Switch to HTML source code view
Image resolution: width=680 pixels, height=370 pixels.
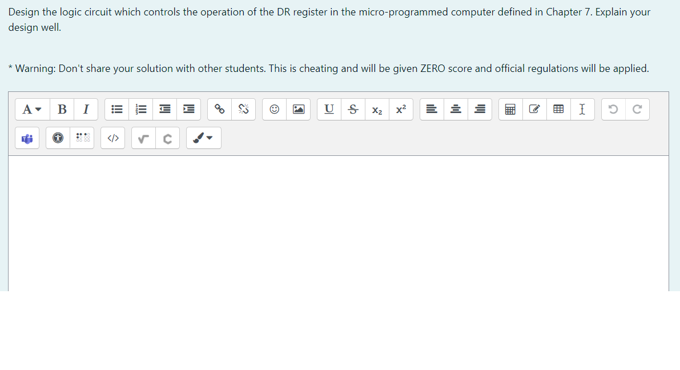tap(112, 138)
